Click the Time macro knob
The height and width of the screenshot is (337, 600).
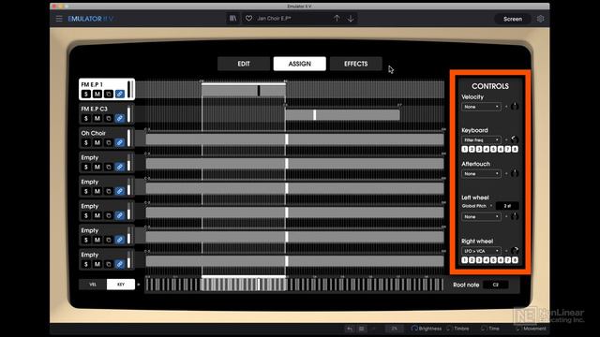[484, 329]
